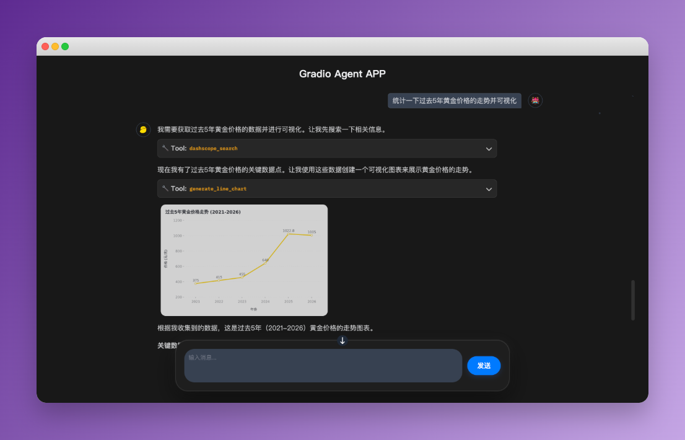The width and height of the screenshot is (685, 440).
Task: Focus the 输入消息 message input box
Action: tap(323, 366)
